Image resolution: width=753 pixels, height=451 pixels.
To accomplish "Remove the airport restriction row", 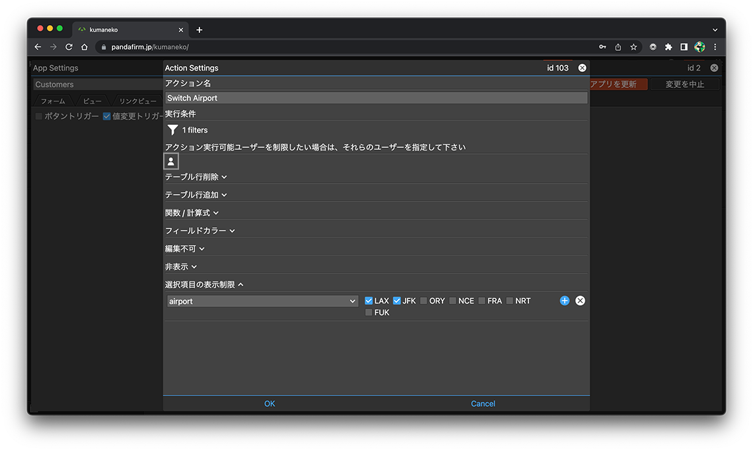I will [580, 300].
